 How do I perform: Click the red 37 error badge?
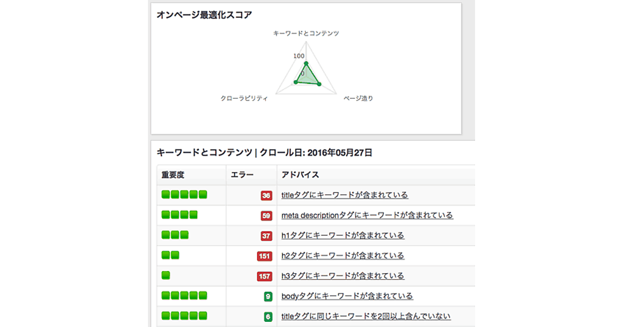point(266,236)
